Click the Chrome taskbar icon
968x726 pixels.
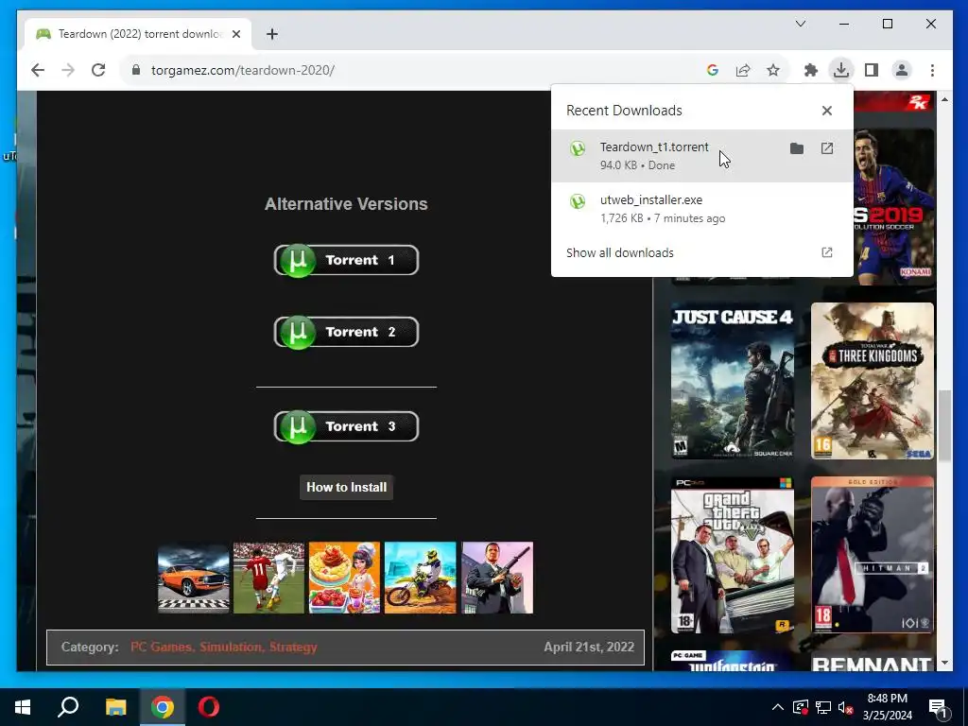(163, 707)
